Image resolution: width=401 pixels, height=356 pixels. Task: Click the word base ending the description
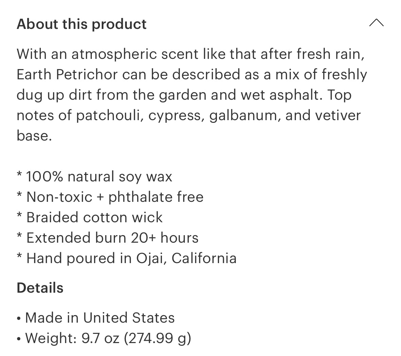[x=34, y=136]
